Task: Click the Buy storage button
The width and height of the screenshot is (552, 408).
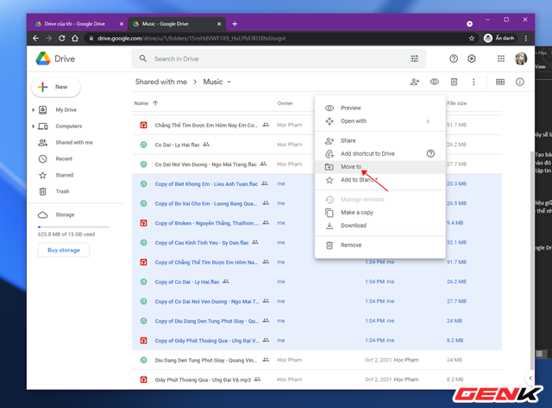Action: (64, 250)
